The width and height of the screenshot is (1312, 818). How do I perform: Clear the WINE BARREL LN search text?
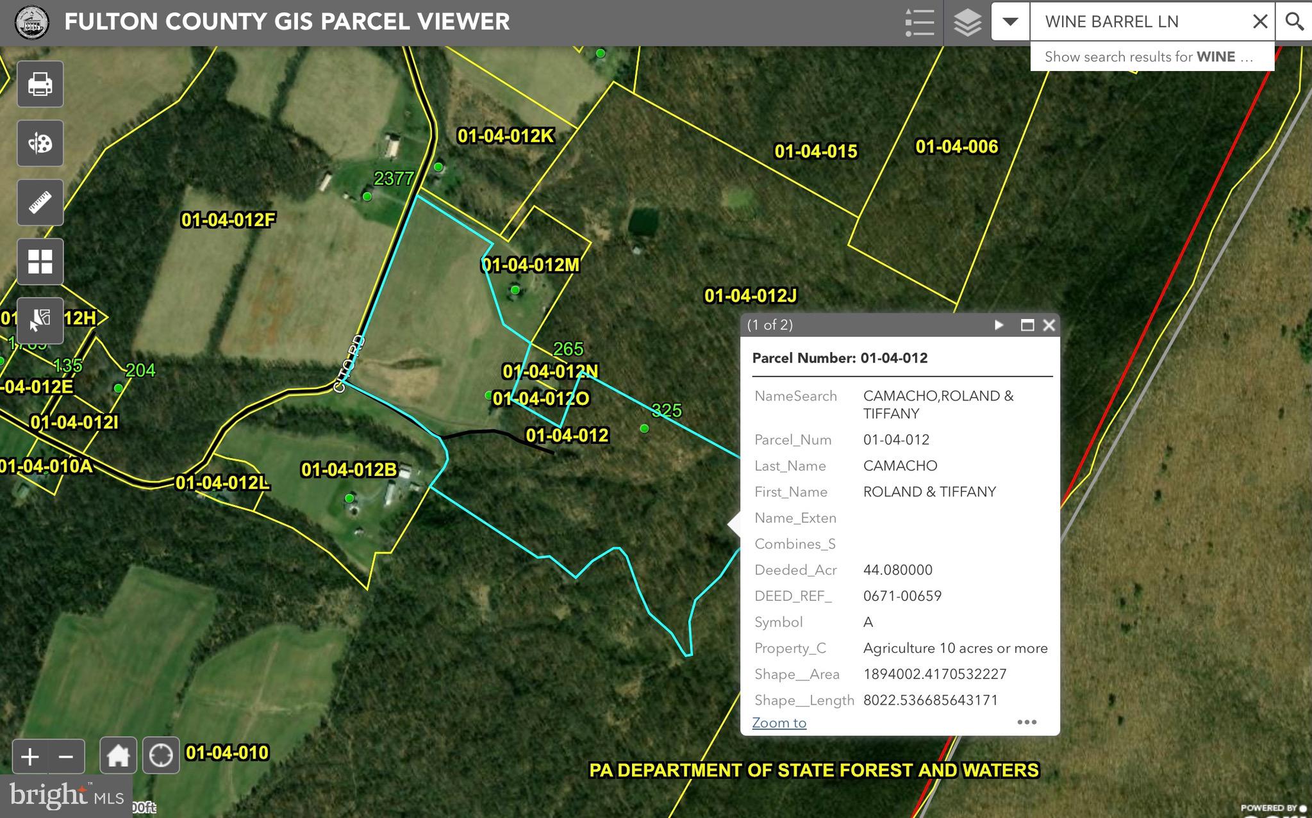(x=1259, y=22)
